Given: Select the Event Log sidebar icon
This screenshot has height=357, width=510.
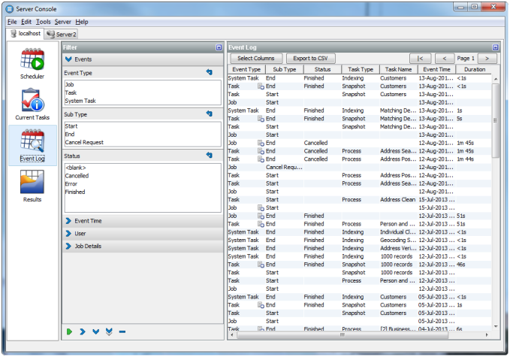Looking at the screenshot, I should pos(32,145).
